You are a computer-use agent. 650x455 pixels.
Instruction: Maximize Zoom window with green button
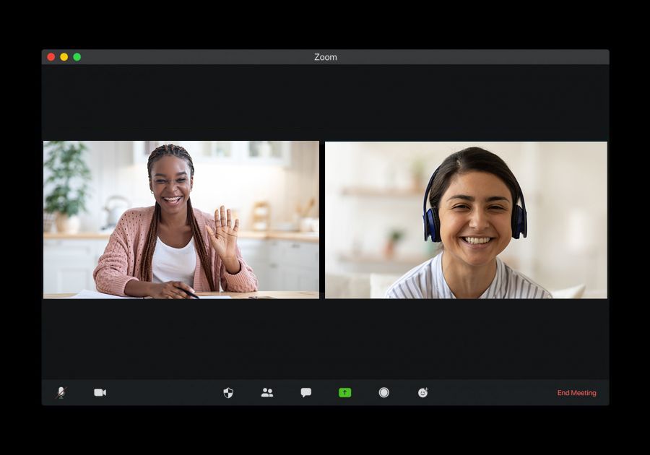77,57
